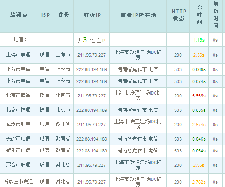
Task: Click the 共3个独立IP summary cell
Action: pos(91,40)
